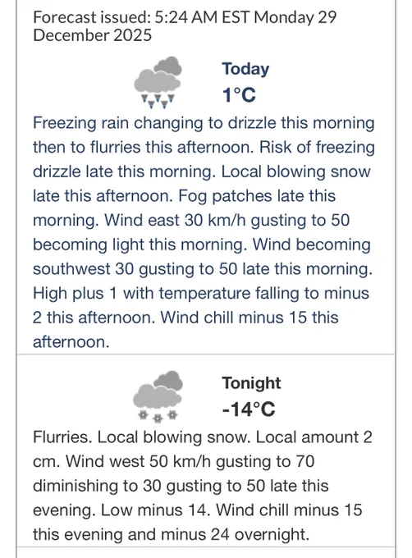Viewport: 412px width, 558px height.
Task: Click the High plus 1 temperature sentence
Action: tap(201, 305)
